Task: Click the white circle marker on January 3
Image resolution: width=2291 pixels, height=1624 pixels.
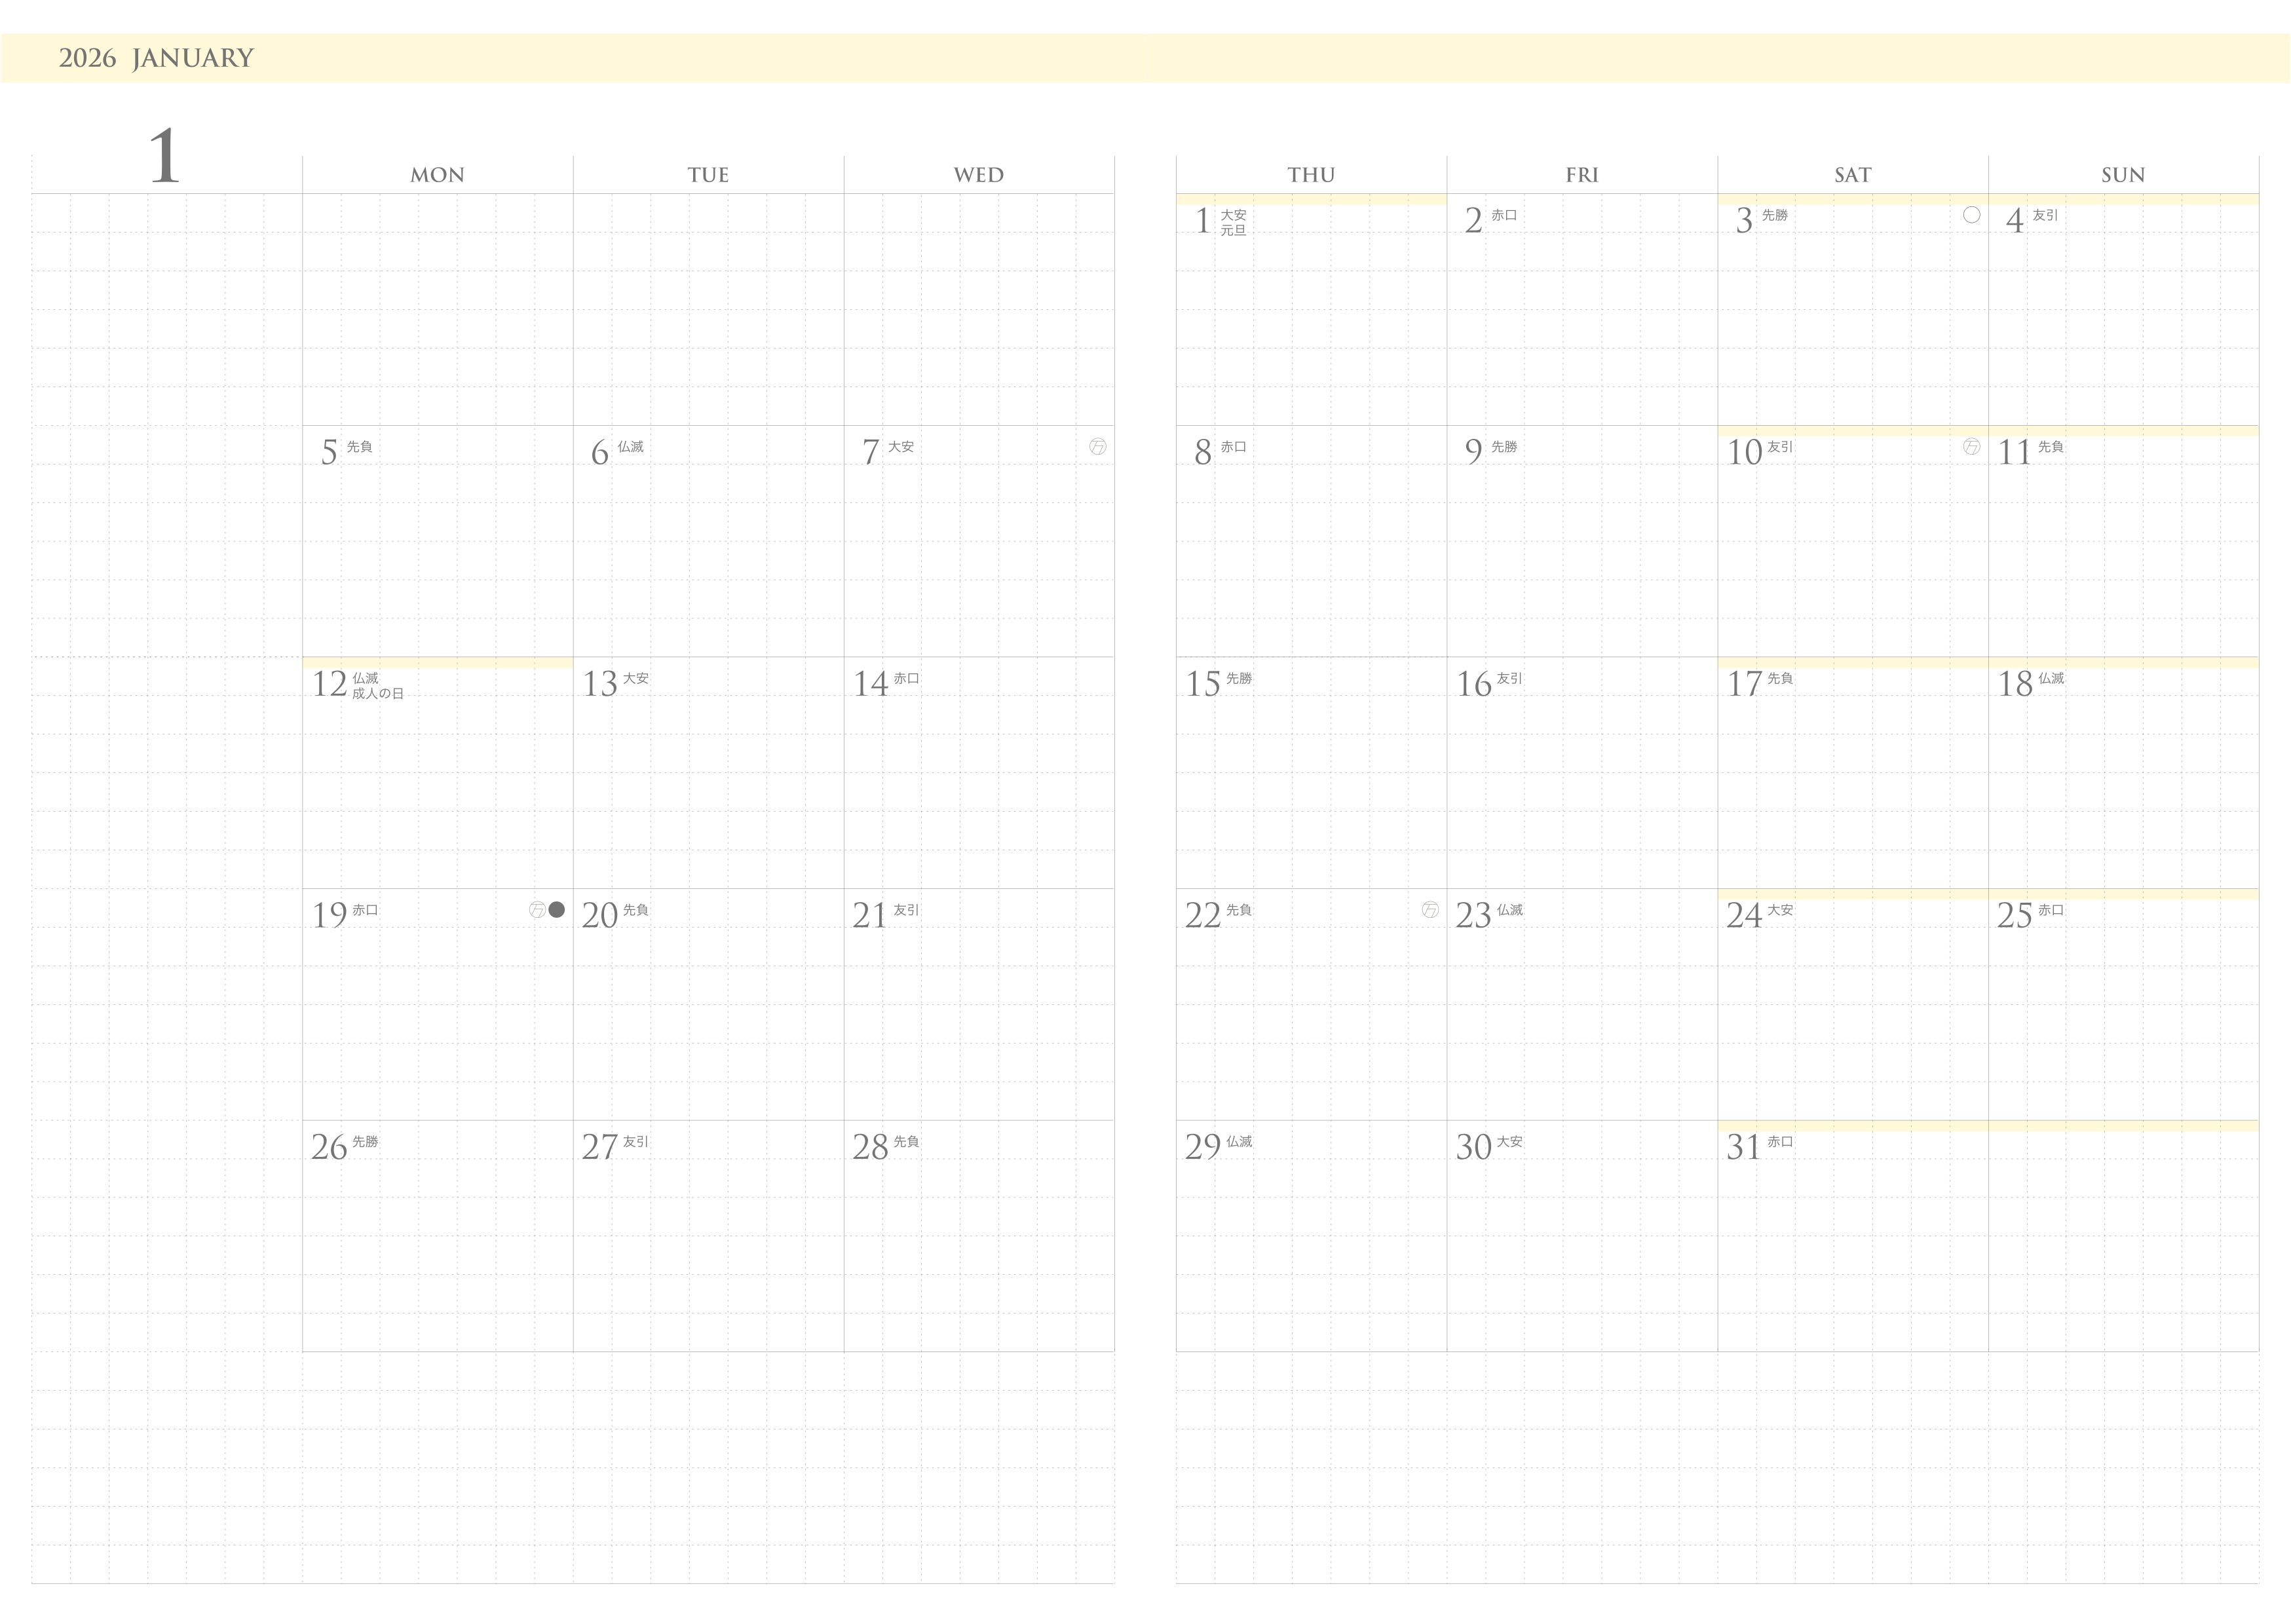Action: (x=1971, y=215)
